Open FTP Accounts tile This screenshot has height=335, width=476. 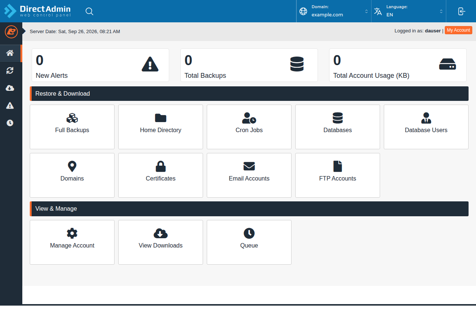tap(338, 175)
